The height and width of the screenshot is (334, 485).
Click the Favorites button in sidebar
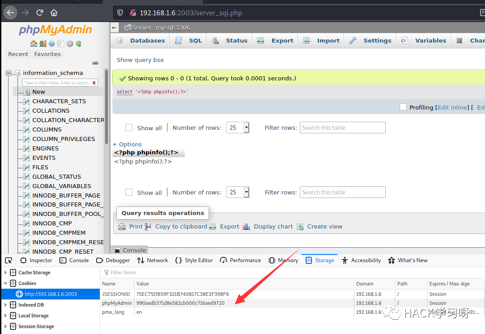[47, 54]
